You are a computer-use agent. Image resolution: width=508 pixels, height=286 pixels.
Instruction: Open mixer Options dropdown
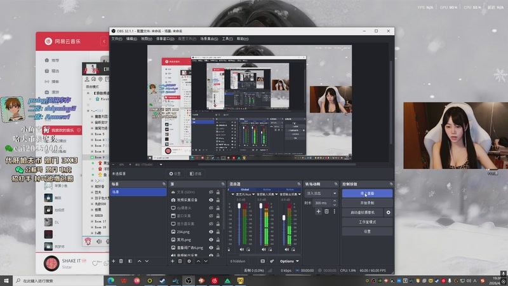pos(289,261)
